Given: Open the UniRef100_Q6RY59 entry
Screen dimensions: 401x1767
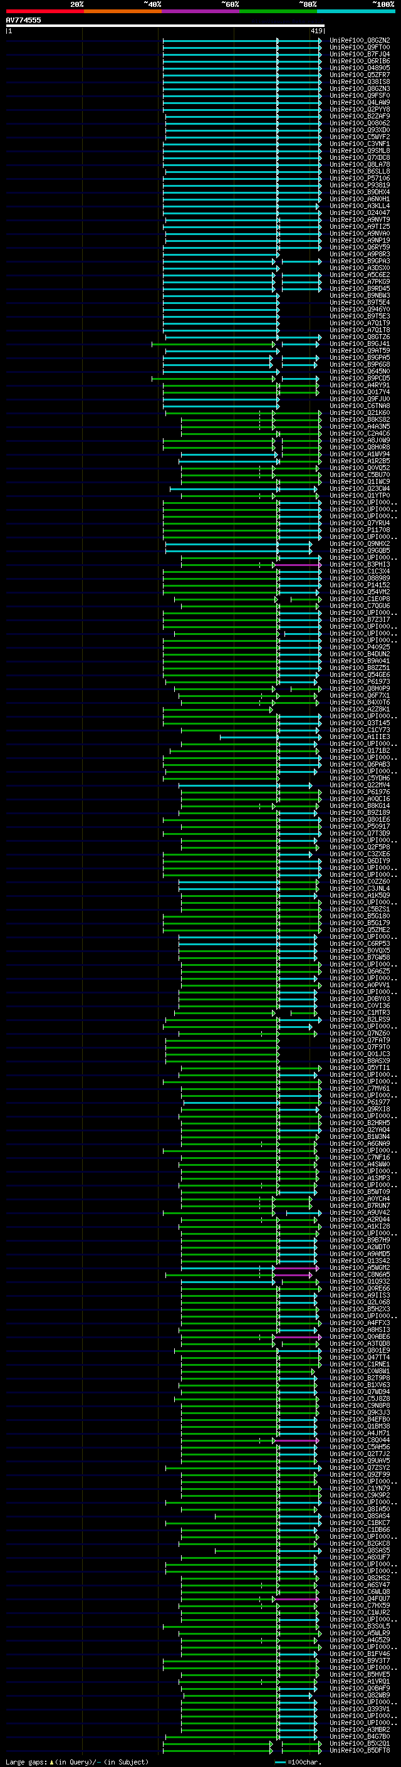Looking at the screenshot, I should pyautogui.click(x=360, y=248).
